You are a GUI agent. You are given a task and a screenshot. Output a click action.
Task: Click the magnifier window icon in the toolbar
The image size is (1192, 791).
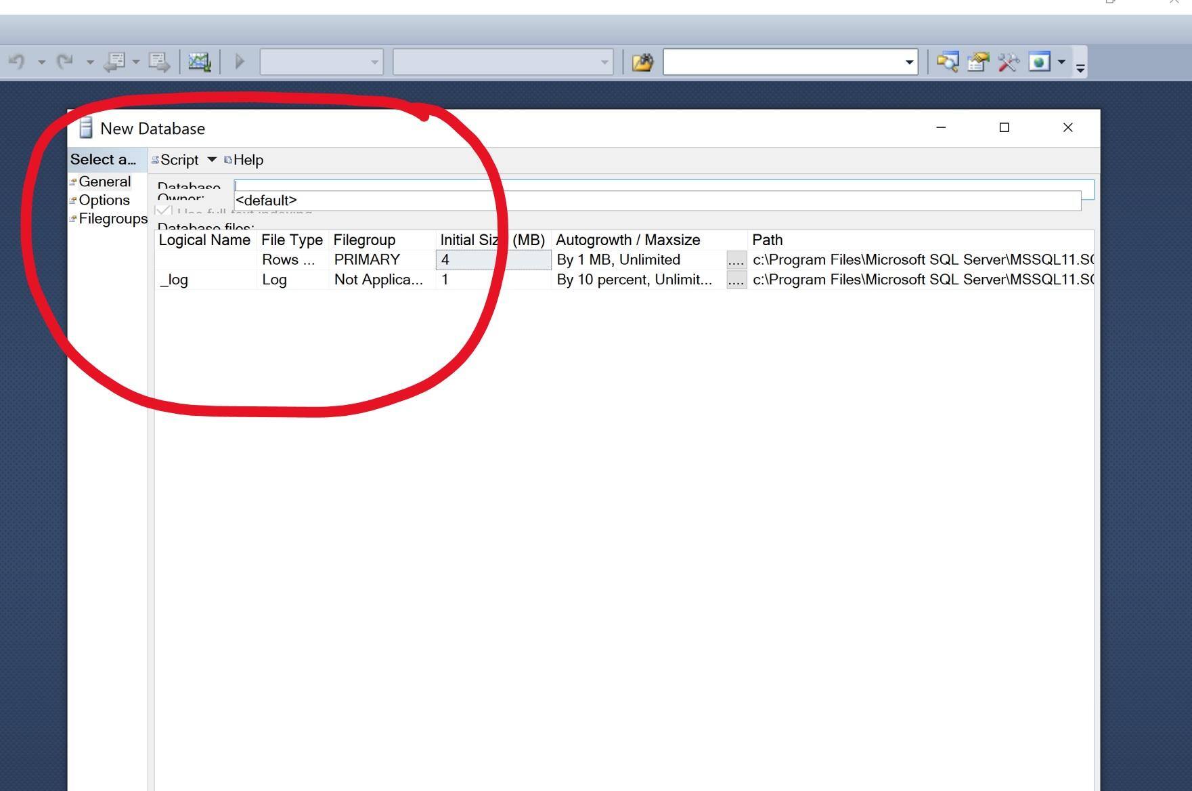(947, 62)
